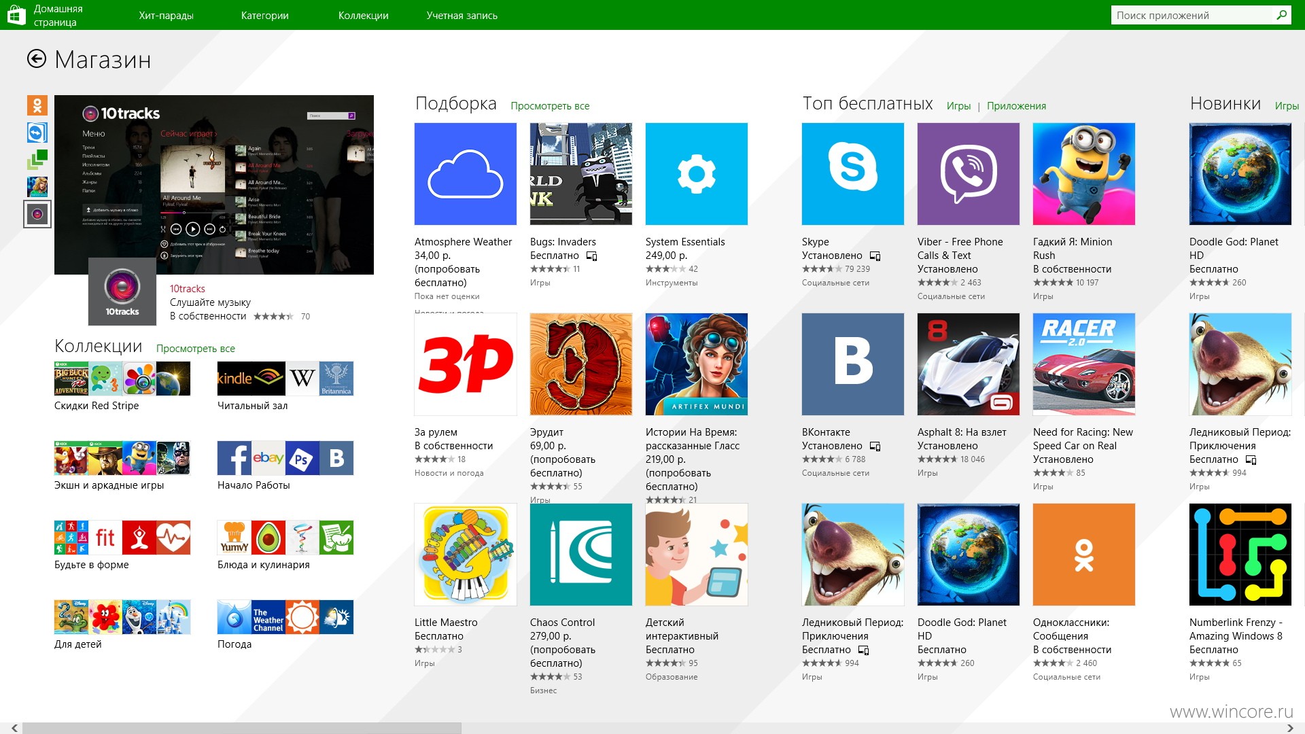Open the 10tracks featured screenshot
The height and width of the screenshot is (734, 1305).
(214, 185)
